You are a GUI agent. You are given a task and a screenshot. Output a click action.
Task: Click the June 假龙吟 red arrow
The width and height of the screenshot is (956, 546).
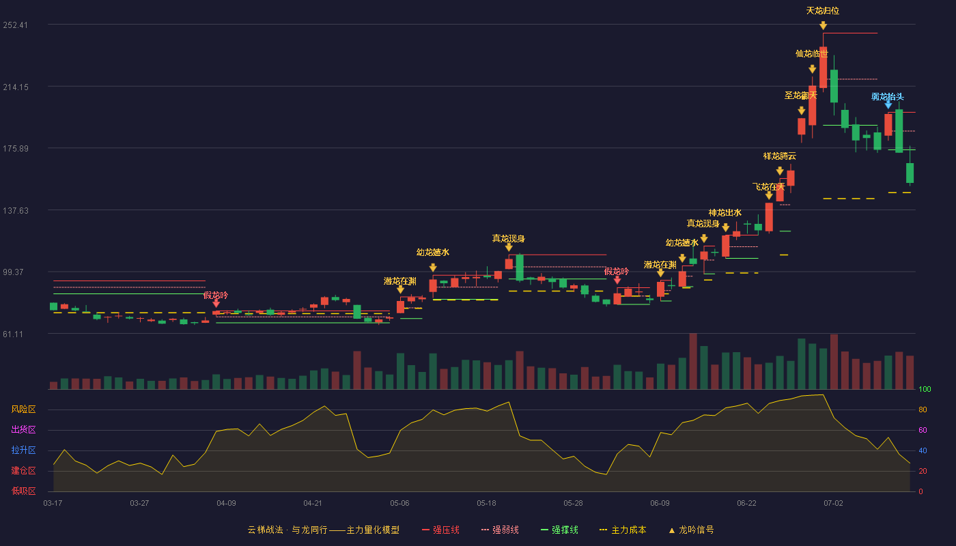[617, 280]
